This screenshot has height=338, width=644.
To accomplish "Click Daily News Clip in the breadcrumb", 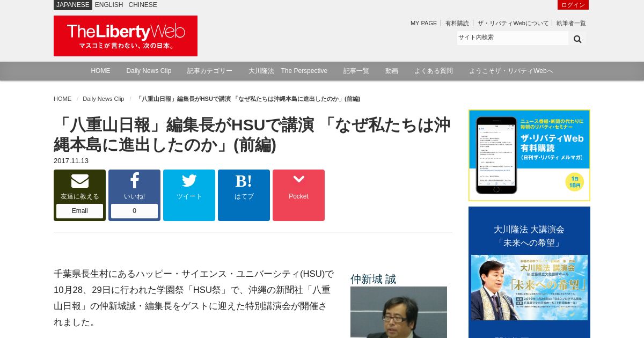I will click(x=103, y=99).
